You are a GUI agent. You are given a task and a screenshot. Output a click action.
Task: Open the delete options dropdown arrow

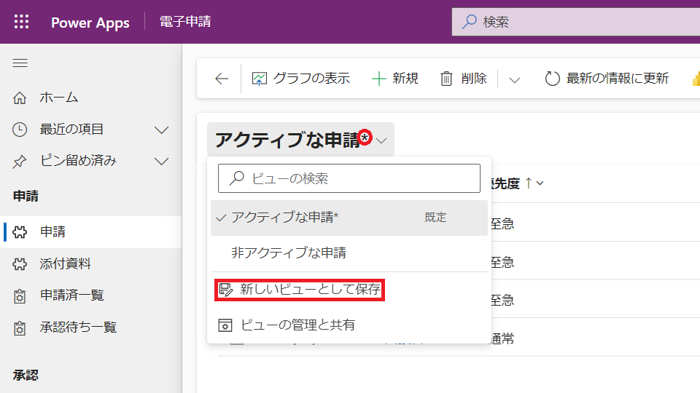tap(515, 79)
